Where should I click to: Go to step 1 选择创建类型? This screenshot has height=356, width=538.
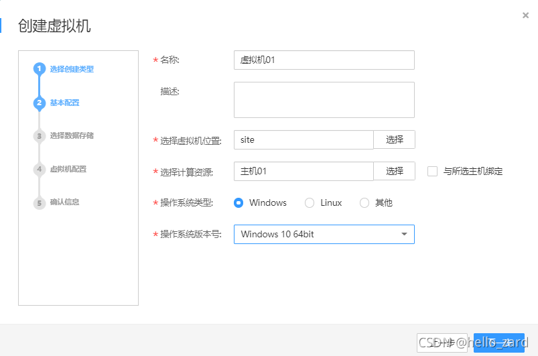point(40,68)
